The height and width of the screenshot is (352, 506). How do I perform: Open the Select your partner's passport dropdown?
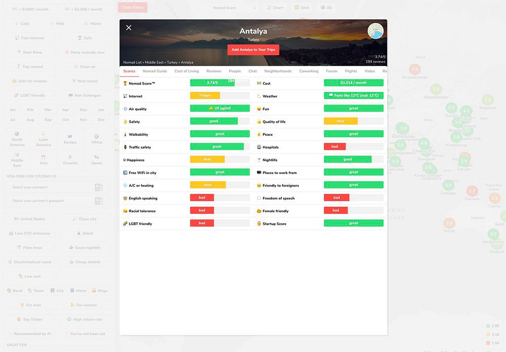coord(57,201)
